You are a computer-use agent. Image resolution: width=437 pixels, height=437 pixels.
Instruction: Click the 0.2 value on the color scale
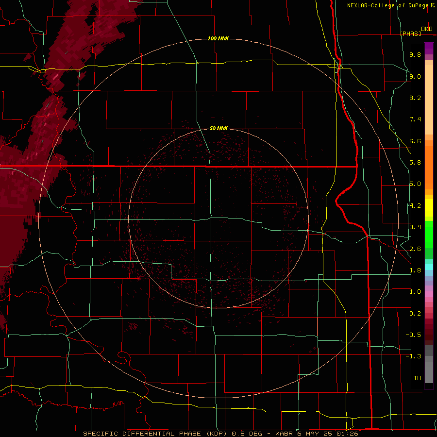point(415,314)
